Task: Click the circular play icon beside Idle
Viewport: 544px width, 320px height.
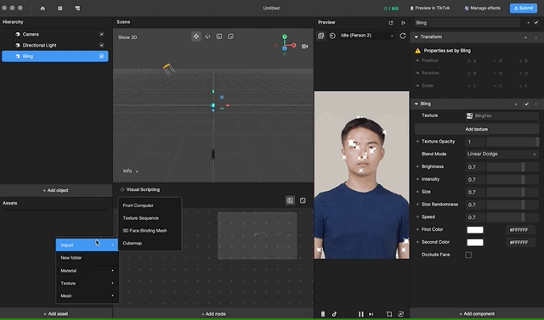Action: [332, 36]
